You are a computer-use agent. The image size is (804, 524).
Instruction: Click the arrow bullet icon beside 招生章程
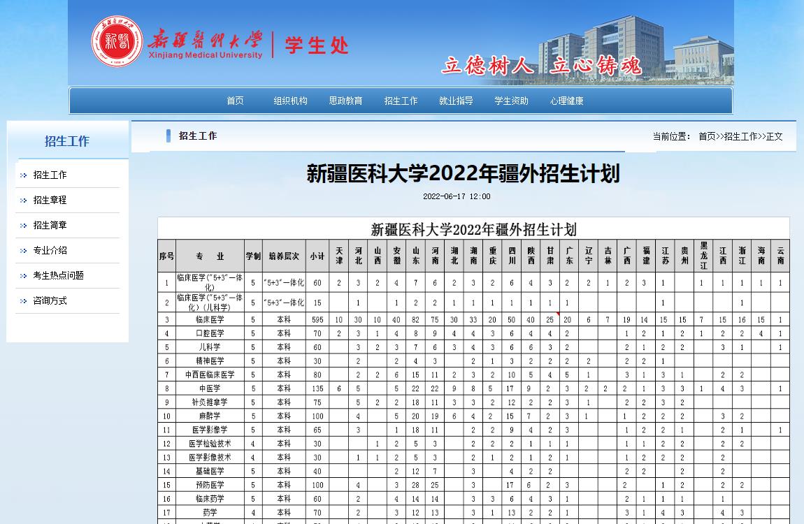pos(23,201)
